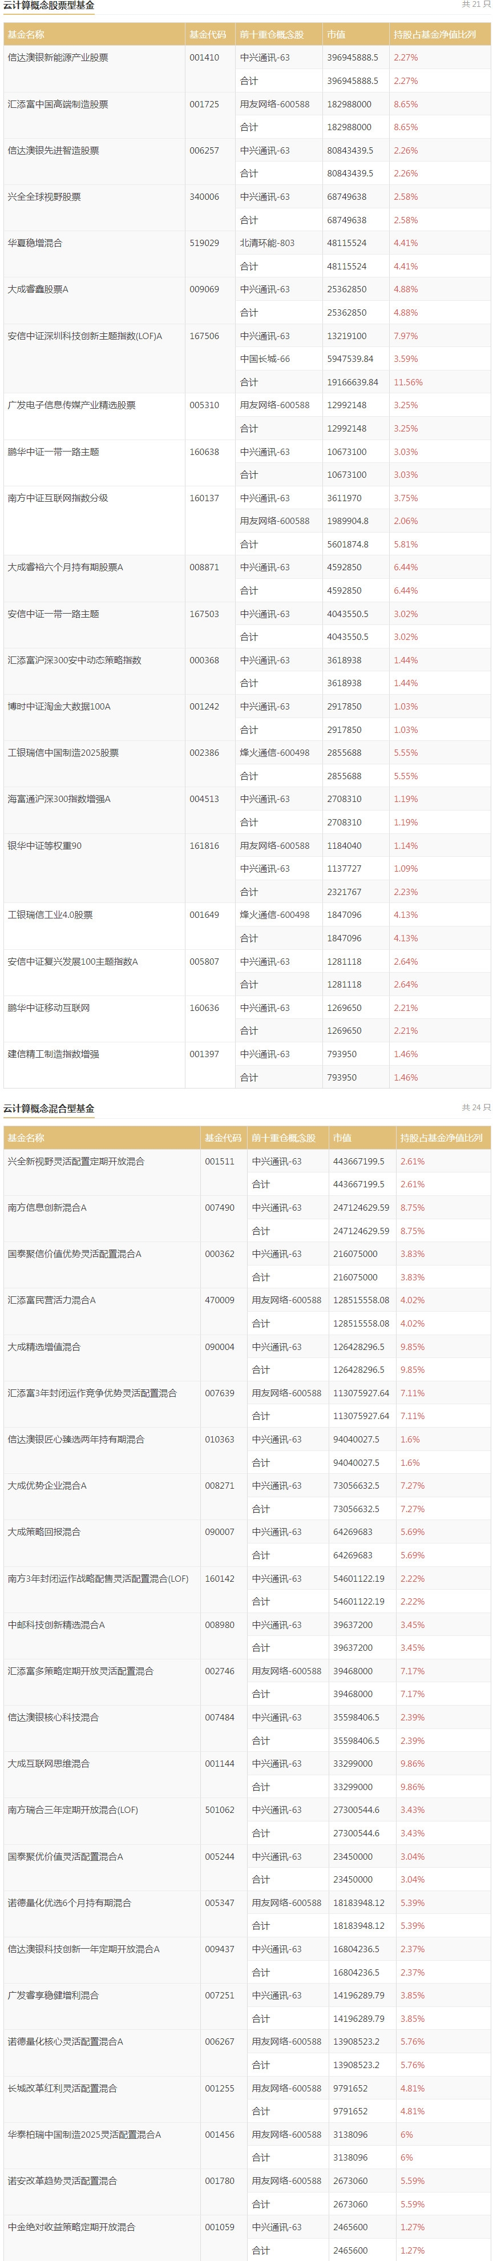493x2261 pixels.
Task: Select 汇添富多策略定期开放灵活配置混合 fund name
Action: coord(80,1671)
